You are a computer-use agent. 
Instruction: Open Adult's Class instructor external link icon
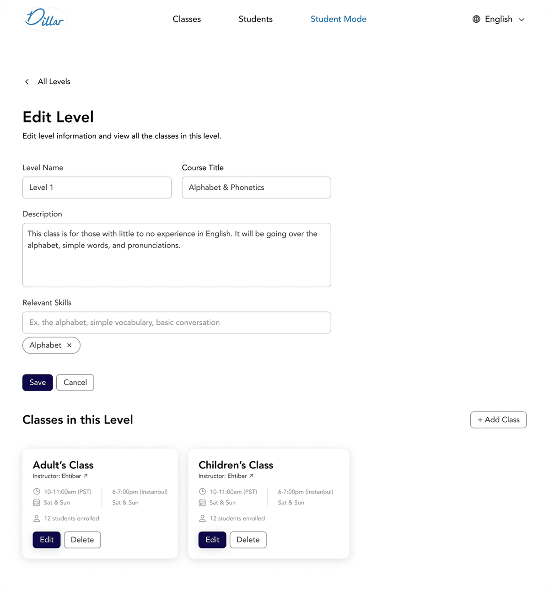[x=86, y=476]
